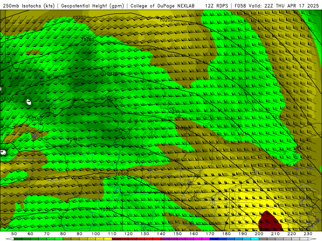
Task: Click the dark red jet maximum area on map
Action: (269, 222)
